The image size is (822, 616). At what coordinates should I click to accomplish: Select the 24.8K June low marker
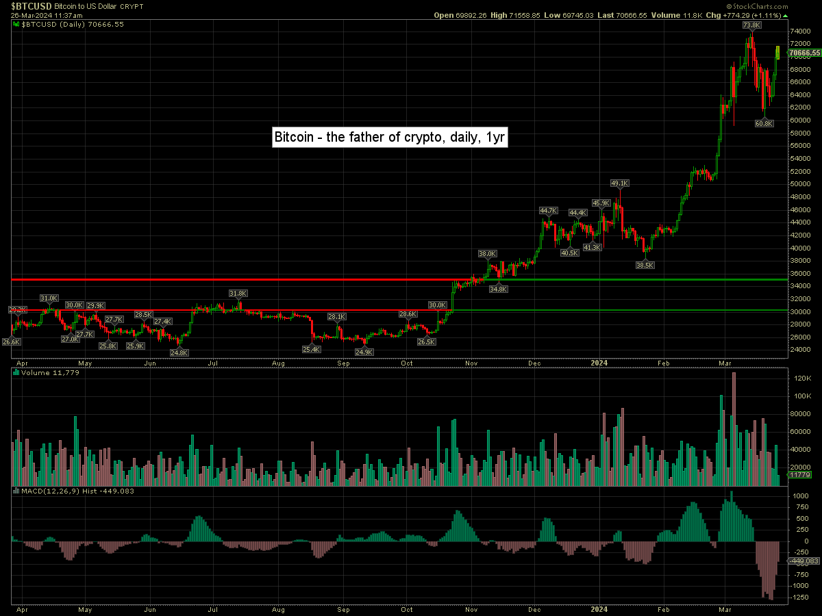[x=179, y=352]
